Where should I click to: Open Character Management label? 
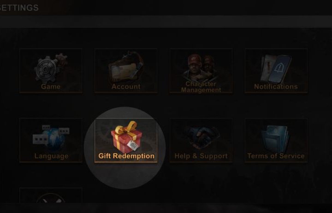pyautogui.click(x=201, y=87)
